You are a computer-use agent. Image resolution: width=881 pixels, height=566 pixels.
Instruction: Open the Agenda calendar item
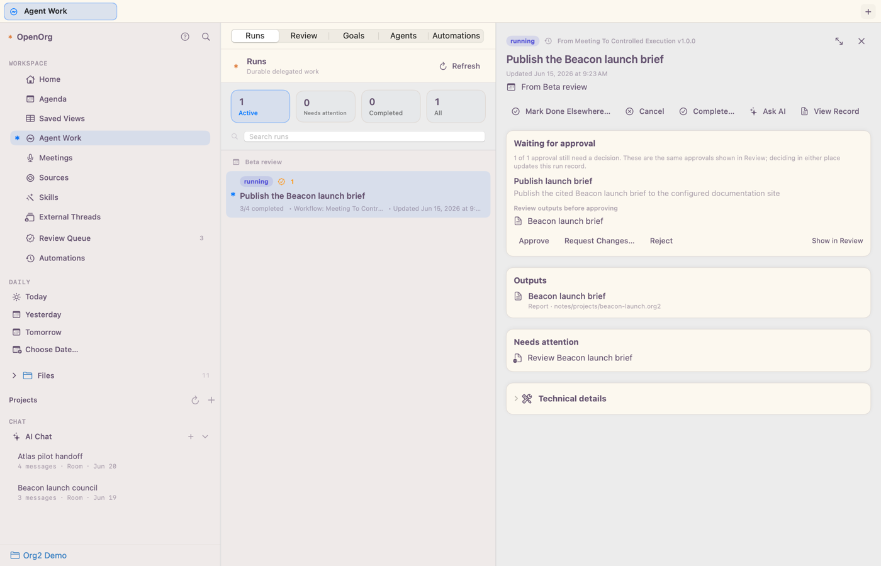pyautogui.click(x=110, y=99)
